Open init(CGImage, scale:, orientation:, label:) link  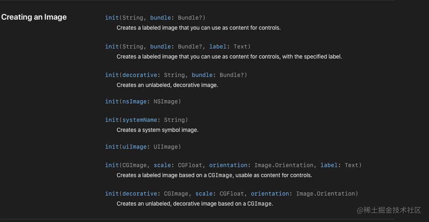click(234, 165)
